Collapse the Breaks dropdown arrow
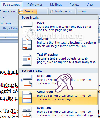 click(35, 11)
